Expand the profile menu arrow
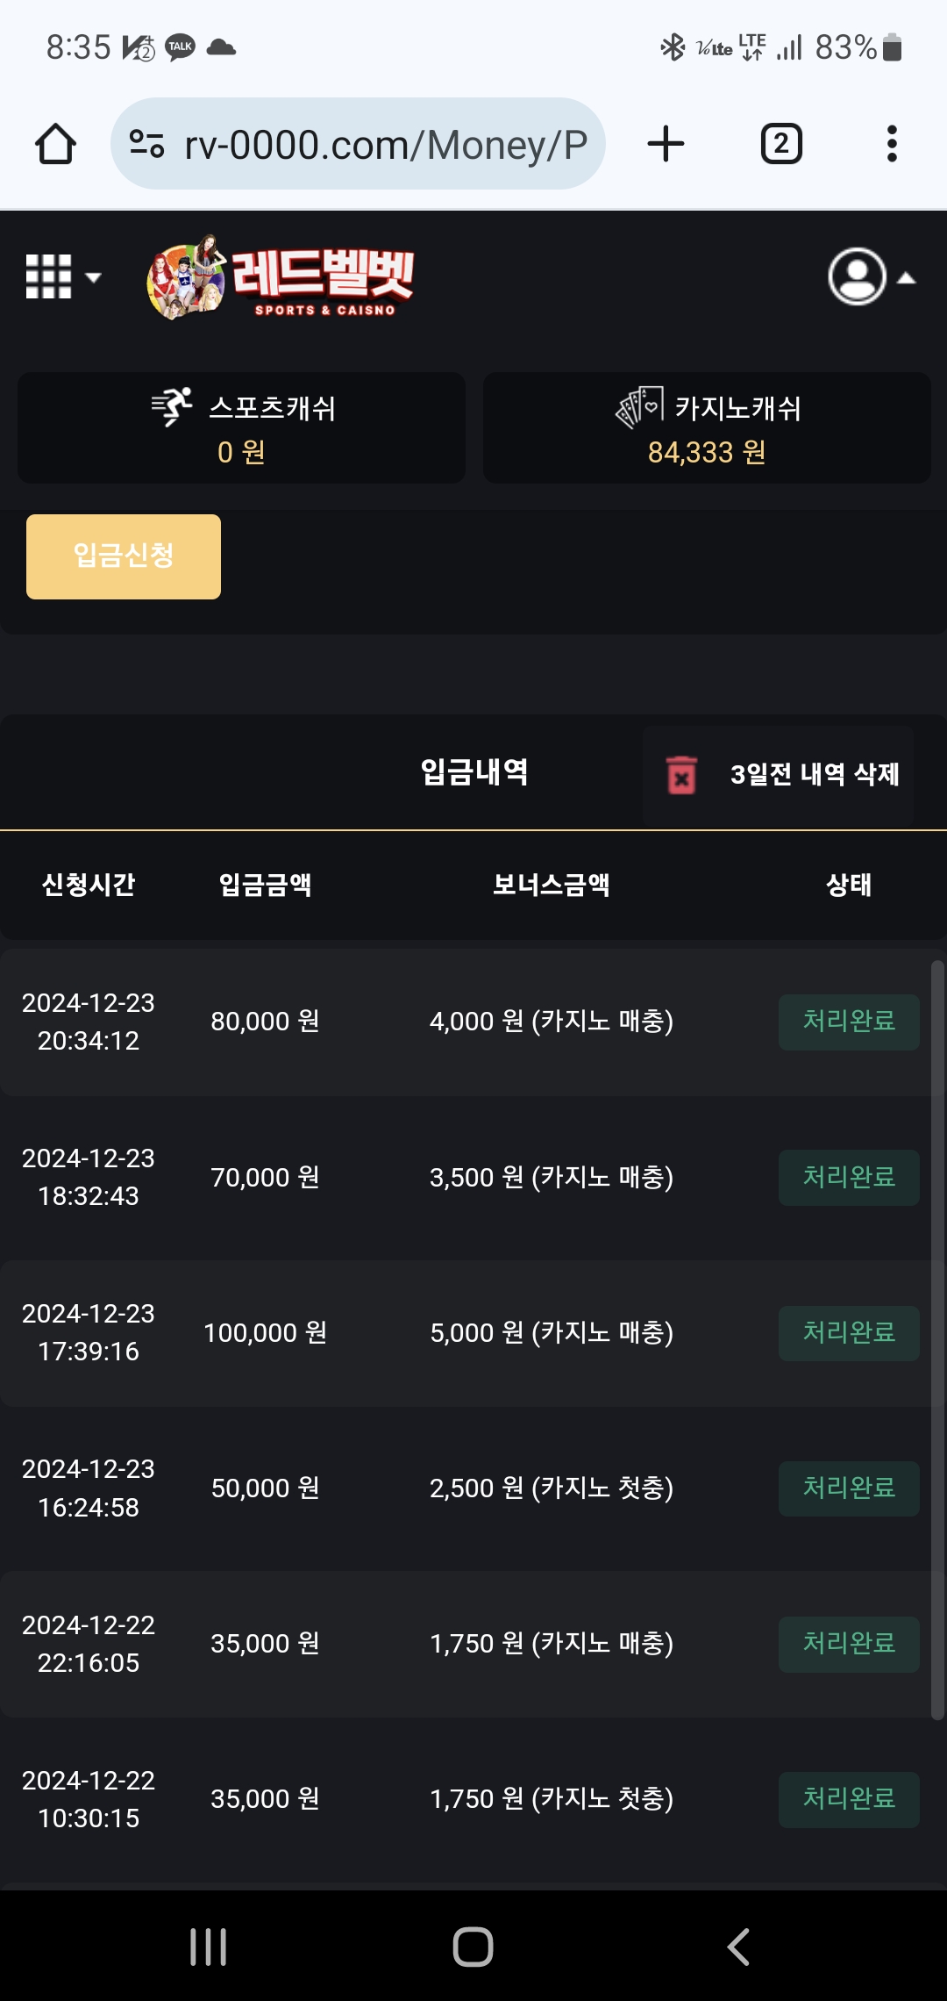The height and width of the screenshot is (2001, 947). (x=907, y=278)
